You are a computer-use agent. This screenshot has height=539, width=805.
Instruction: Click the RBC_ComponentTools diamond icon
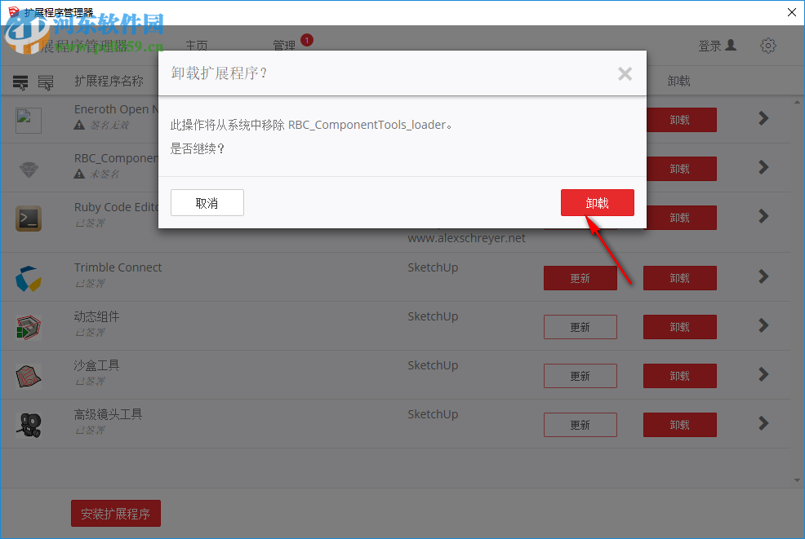click(28, 168)
